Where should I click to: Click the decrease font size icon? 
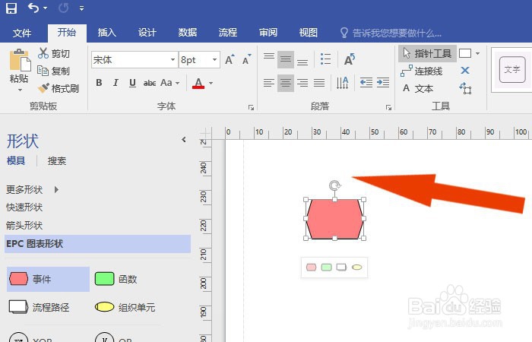click(x=247, y=60)
